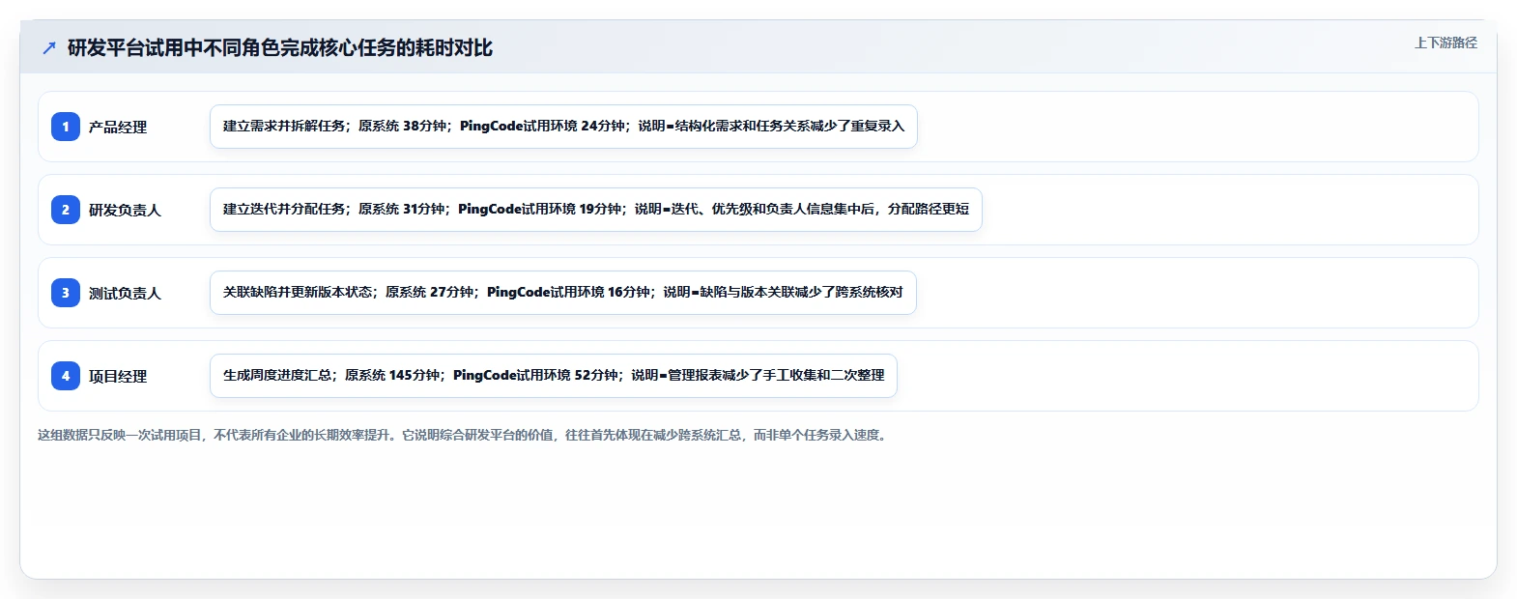The image size is (1517, 599).
Task: Click the 产品经理 role label
Action: click(x=118, y=127)
